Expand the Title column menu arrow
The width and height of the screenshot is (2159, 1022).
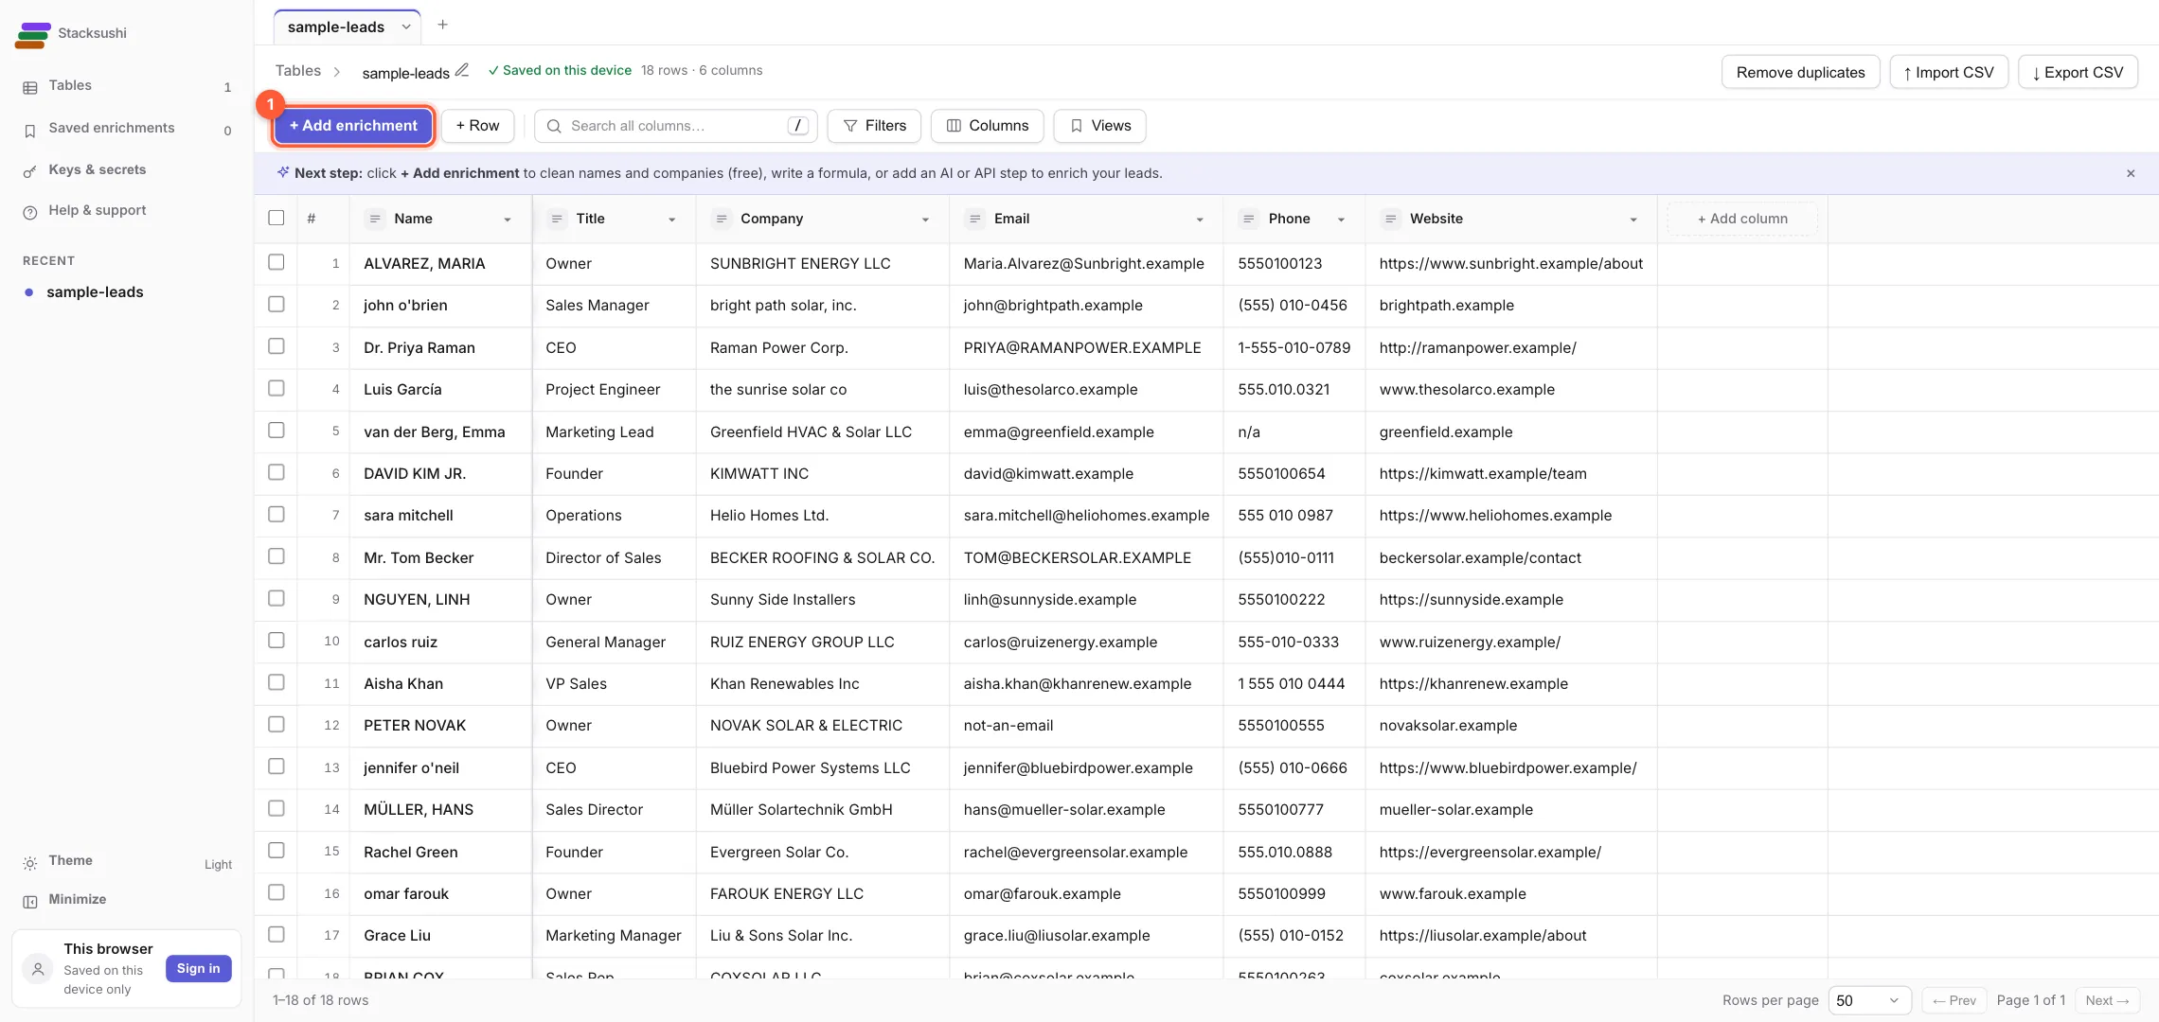672,220
